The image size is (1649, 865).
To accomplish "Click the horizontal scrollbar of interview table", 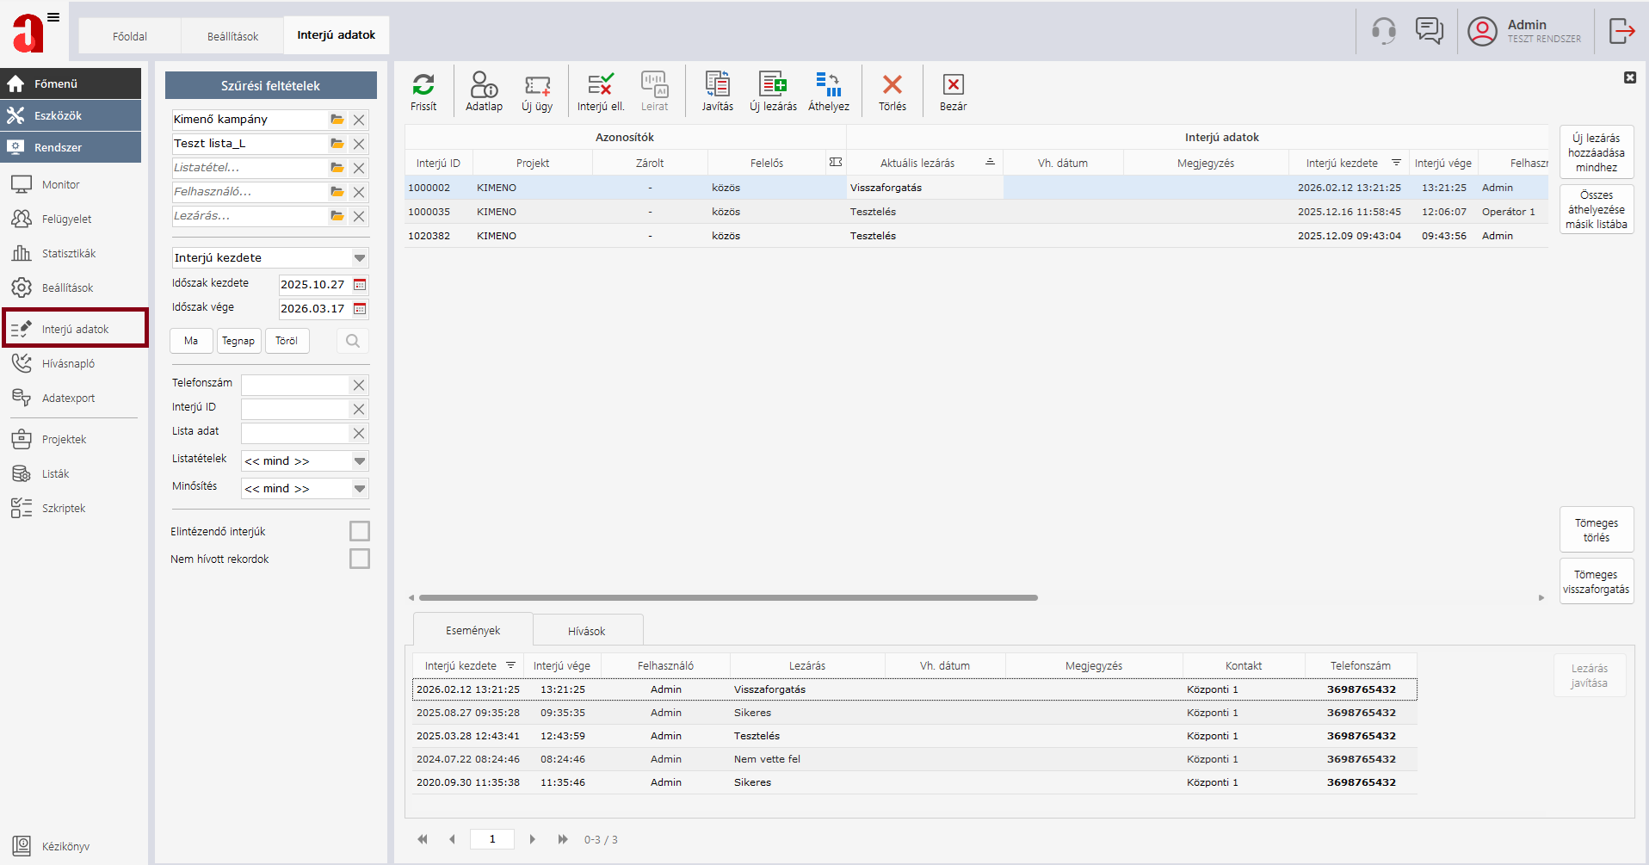I will (x=728, y=597).
